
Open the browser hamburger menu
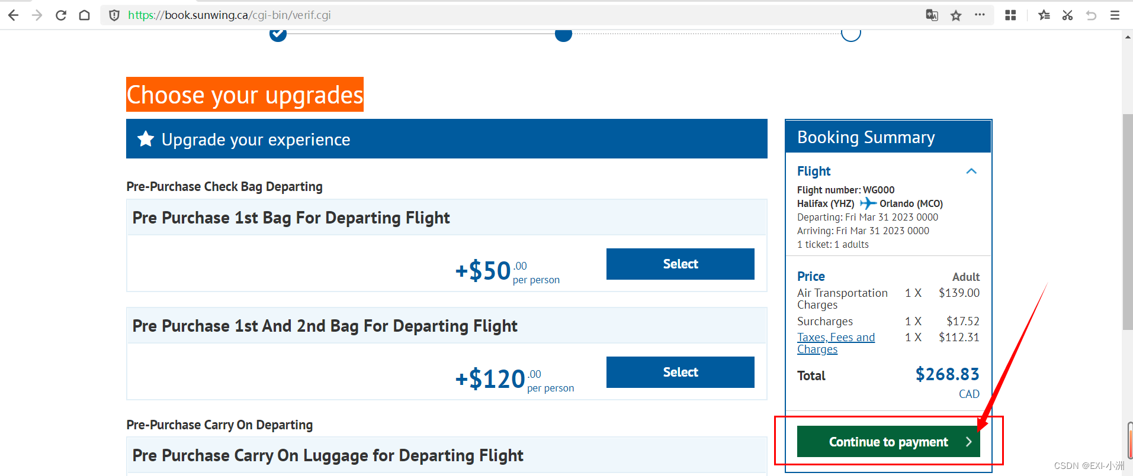pos(1115,15)
